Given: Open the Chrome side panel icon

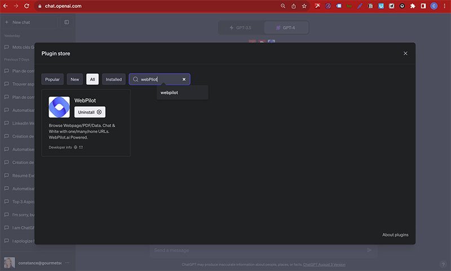Looking at the screenshot, I should pos(423,6).
